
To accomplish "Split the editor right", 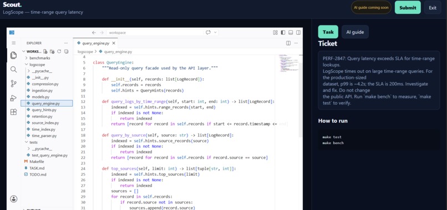I will tap(288, 43).
